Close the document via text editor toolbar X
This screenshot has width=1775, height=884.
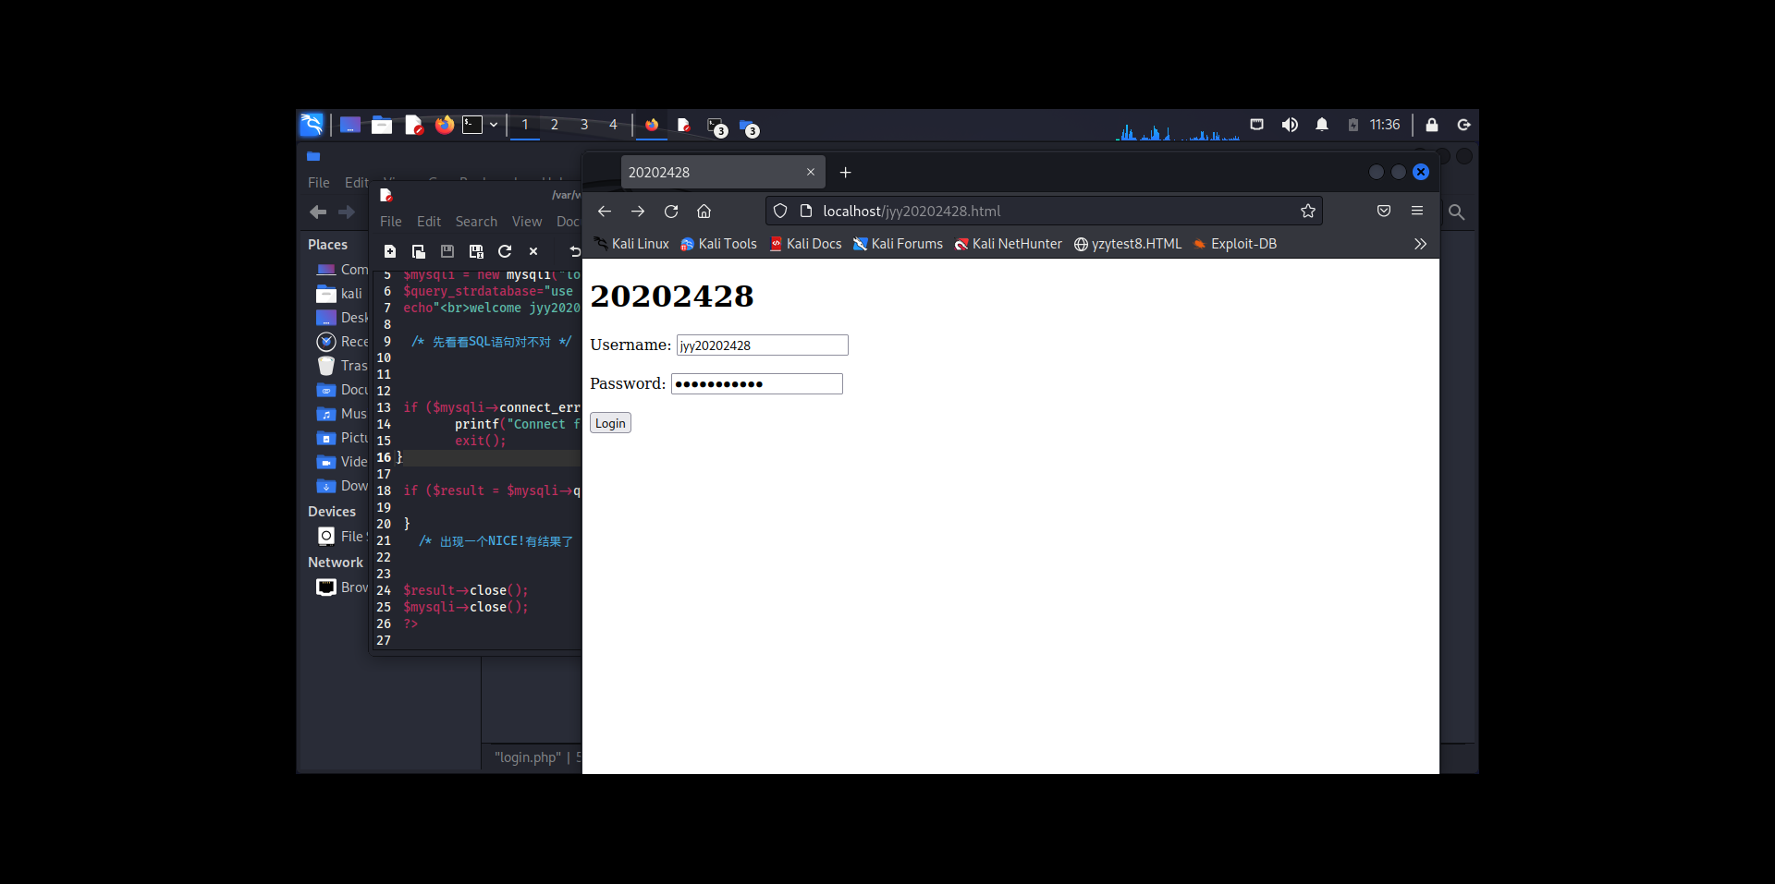point(533,251)
